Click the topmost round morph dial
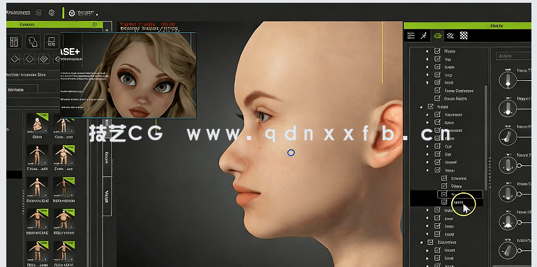 (x=508, y=79)
